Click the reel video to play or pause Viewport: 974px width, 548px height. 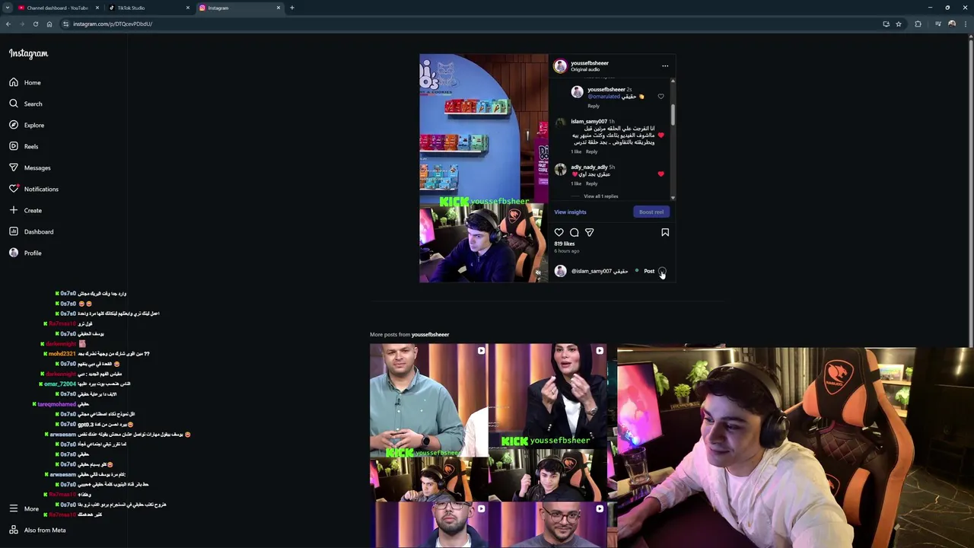pos(483,168)
